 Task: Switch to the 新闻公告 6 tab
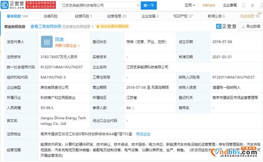point(216,16)
